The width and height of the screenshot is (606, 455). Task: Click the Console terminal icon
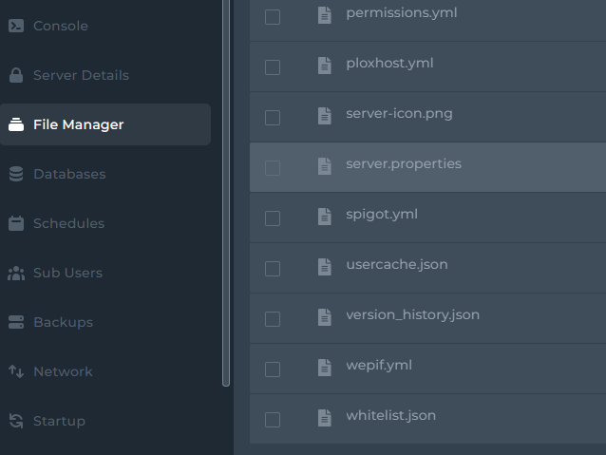(x=16, y=26)
